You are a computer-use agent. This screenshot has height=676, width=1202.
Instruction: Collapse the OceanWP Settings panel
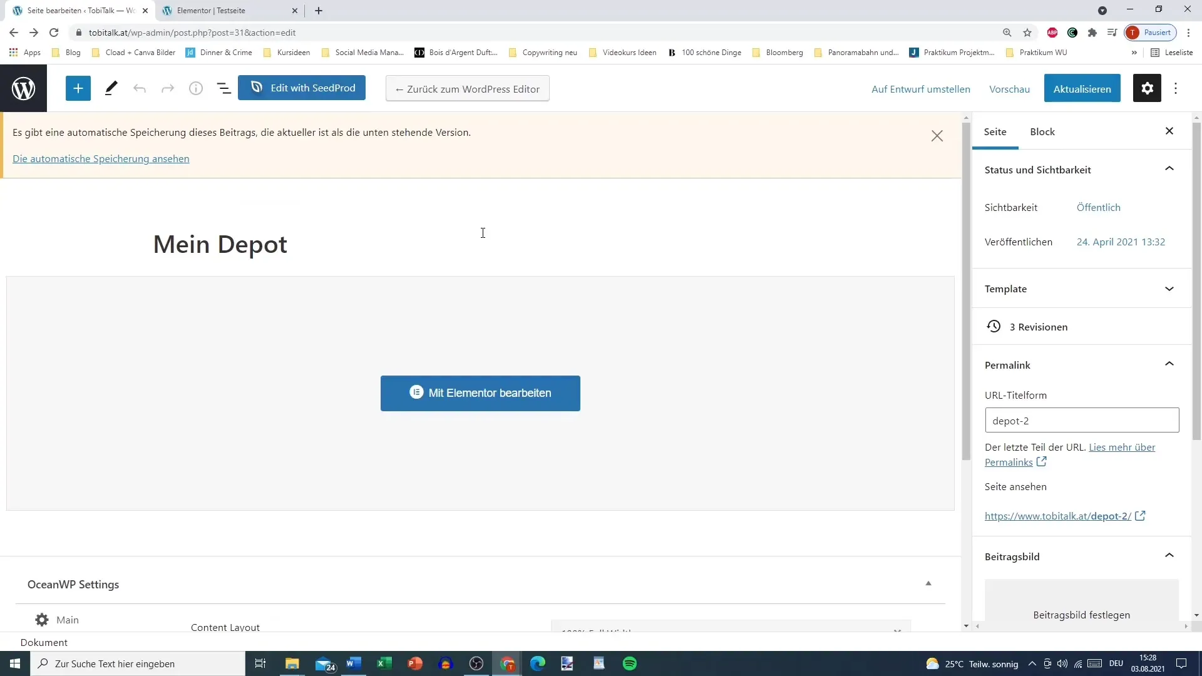pos(928,583)
